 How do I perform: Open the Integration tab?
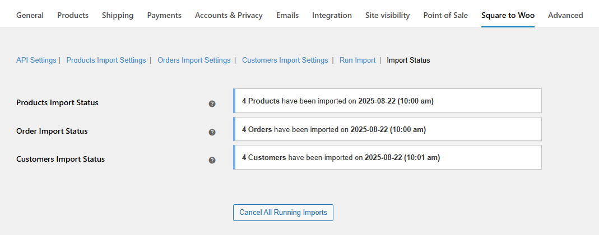coord(332,15)
